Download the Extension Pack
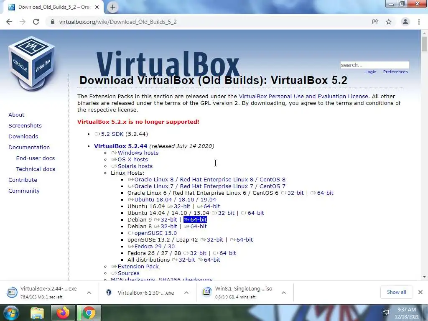This screenshot has width=428, height=321. [x=135, y=266]
